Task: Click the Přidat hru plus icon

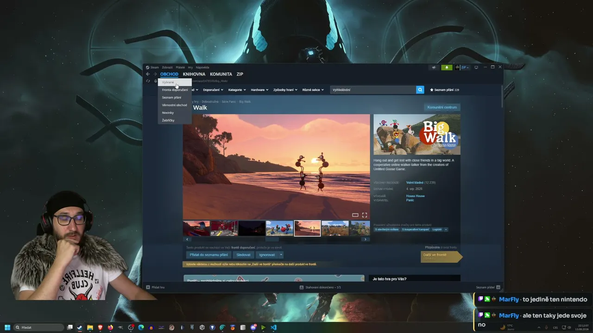Action: [x=148, y=287]
